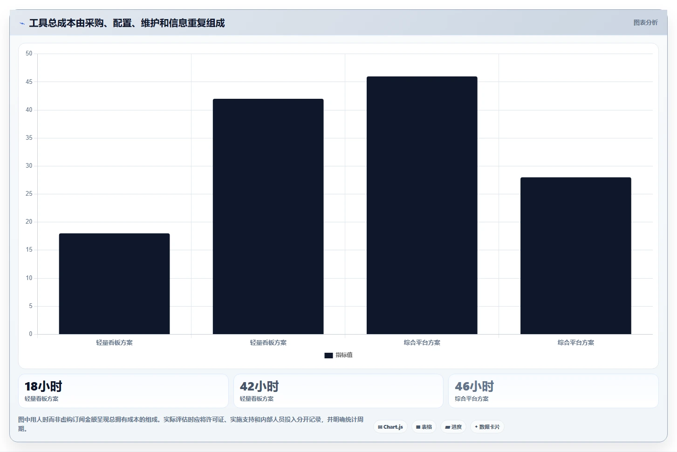This screenshot has width=677, height=452.
Task: Click the y-axis tick label 40
Action: tap(29, 110)
